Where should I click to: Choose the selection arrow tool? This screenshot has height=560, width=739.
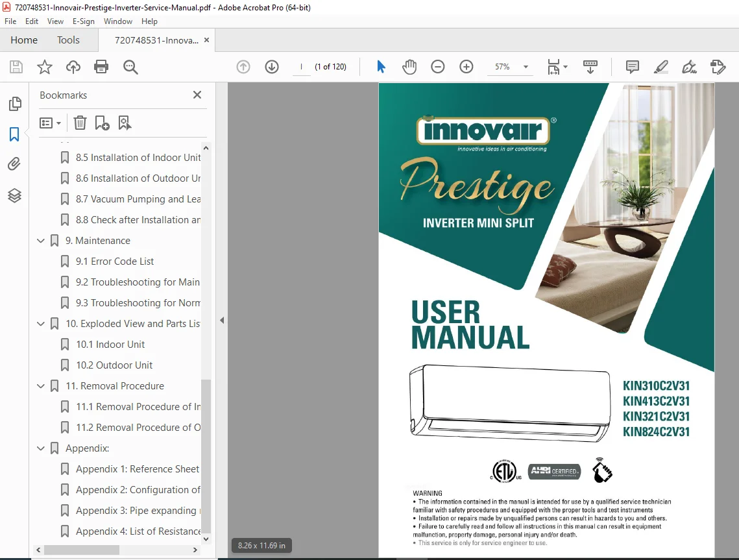coord(381,67)
